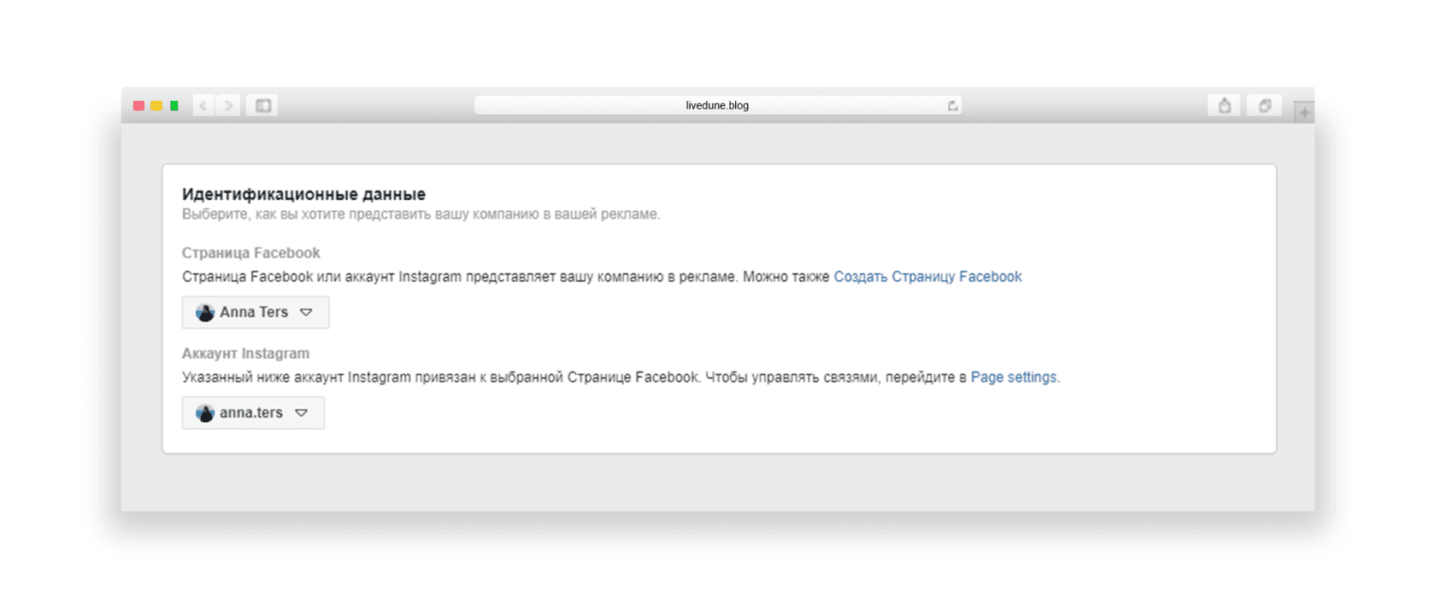
Task: Click the browser forward arrow
Action: pyautogui.click(x=228, y=106)
